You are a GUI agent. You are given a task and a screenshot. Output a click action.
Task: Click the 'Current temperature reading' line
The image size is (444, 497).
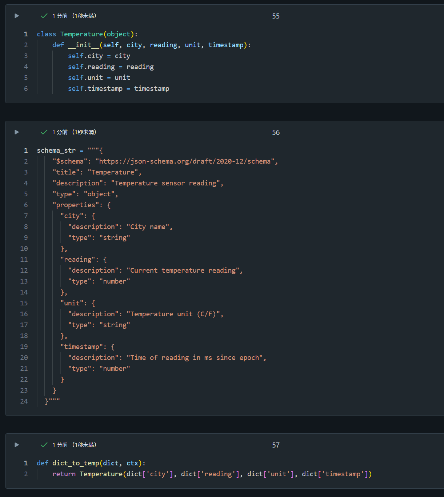pos(155,270)
